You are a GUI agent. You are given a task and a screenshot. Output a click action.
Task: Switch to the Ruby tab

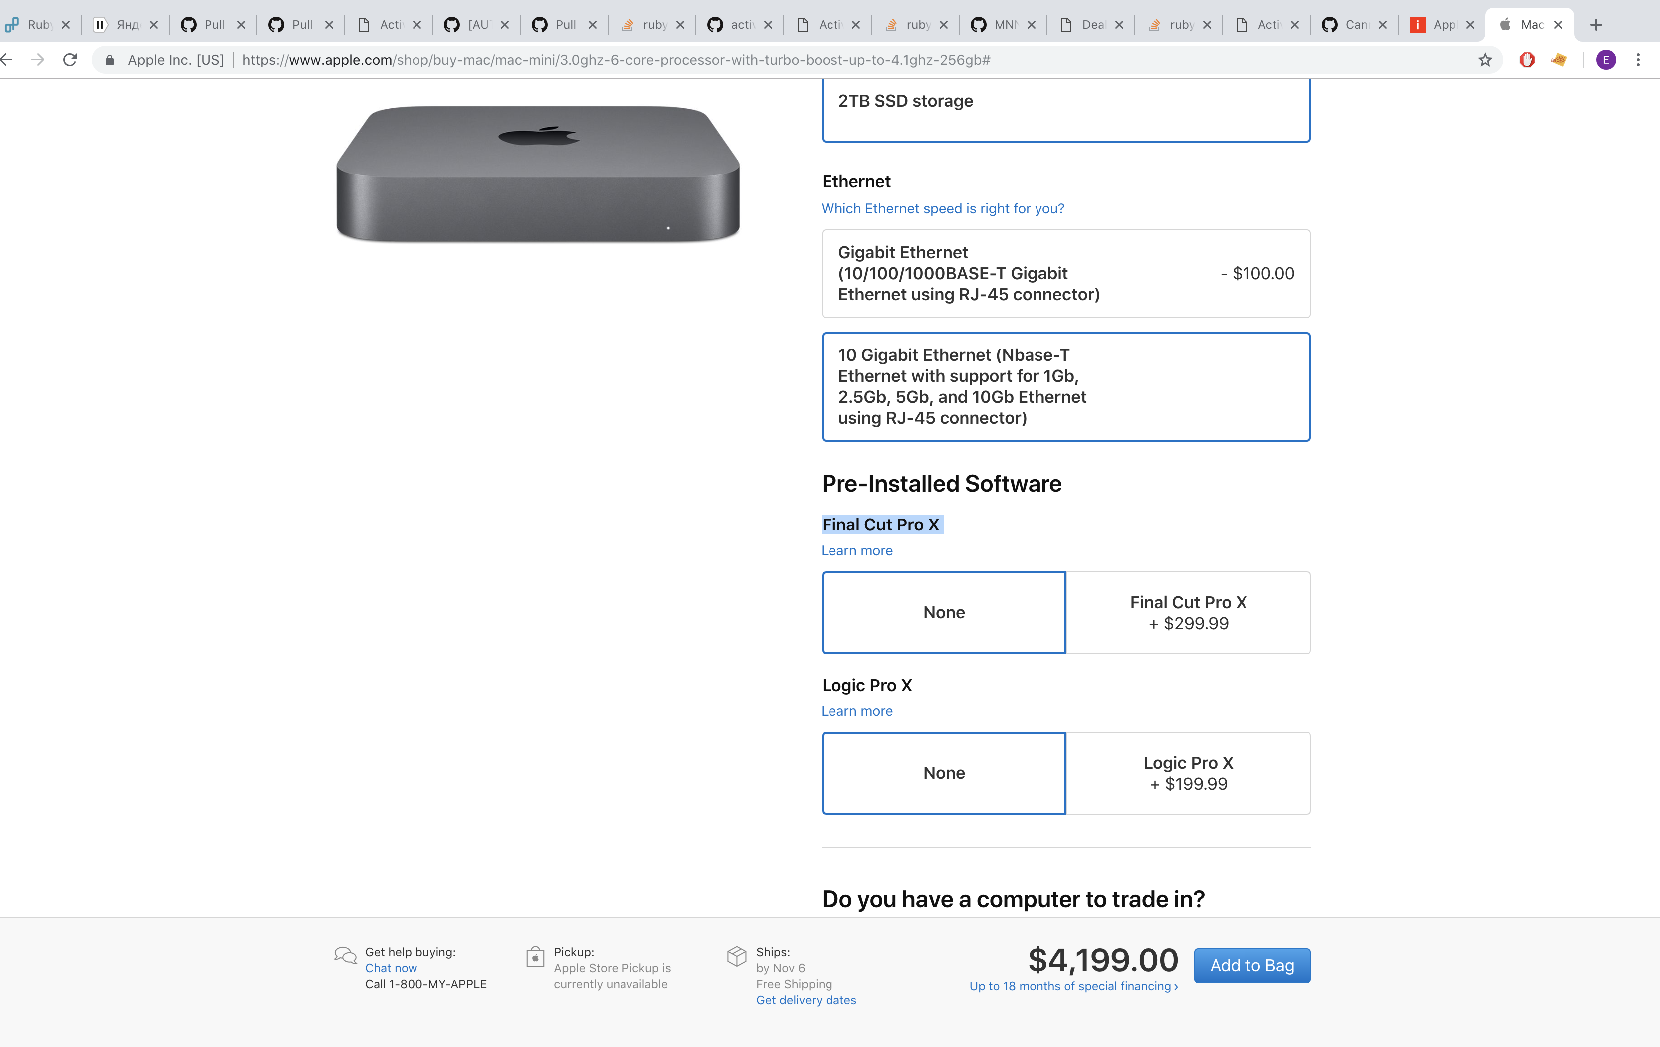point(38,25)
